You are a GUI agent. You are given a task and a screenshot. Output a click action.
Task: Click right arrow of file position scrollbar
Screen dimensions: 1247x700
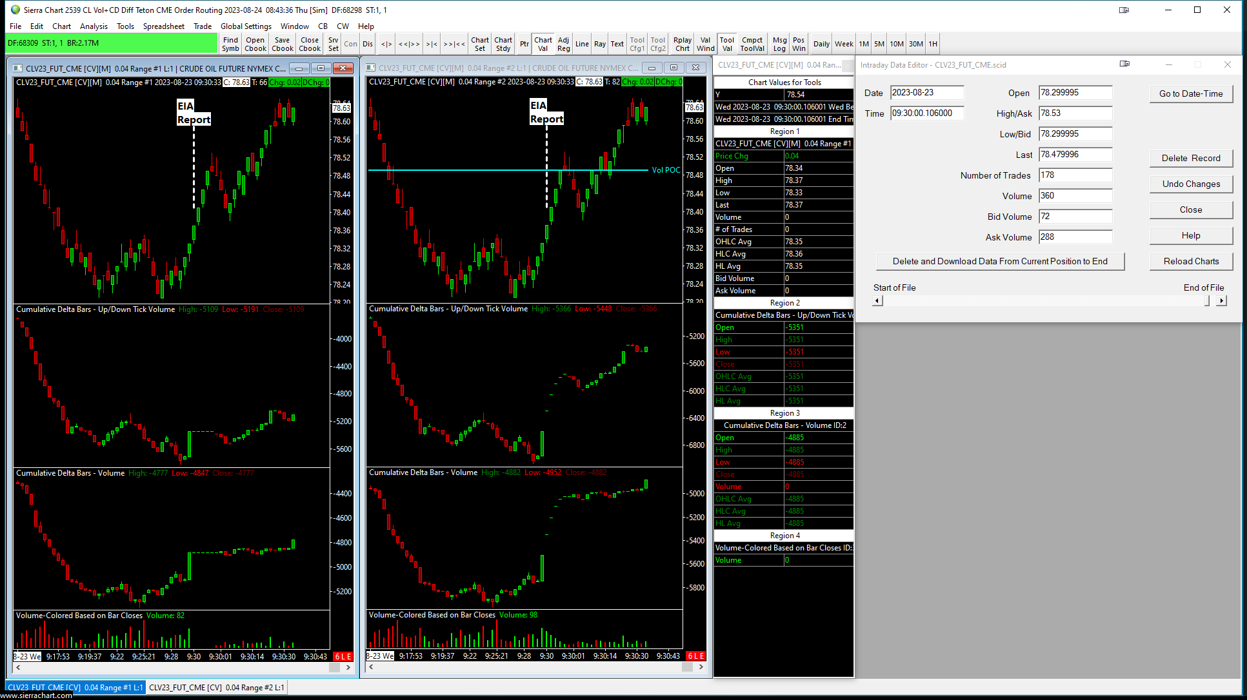coord(1221,301)
